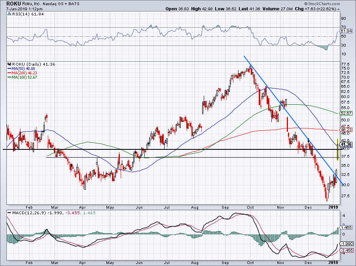Click the 27.5 label on the price axis
This screenshot has width=356, height=266.
pyautogui.click(x=345, y=196)
